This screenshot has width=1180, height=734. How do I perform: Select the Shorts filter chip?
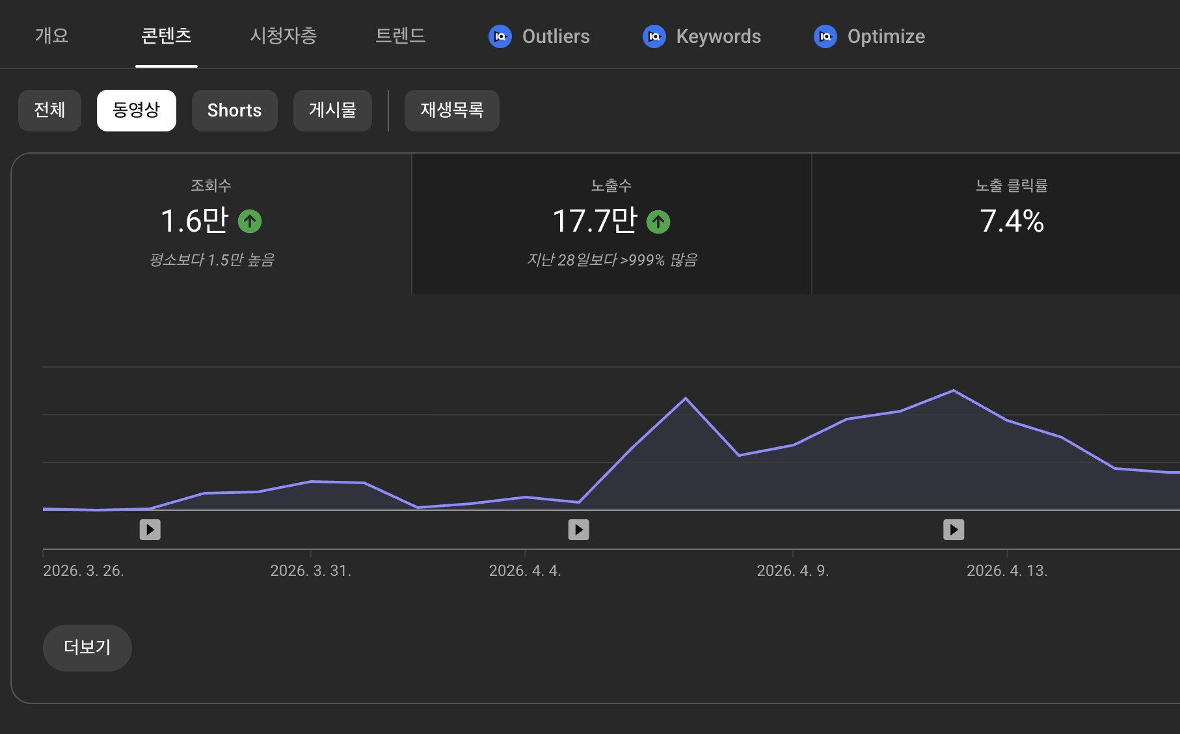point(235,111)
